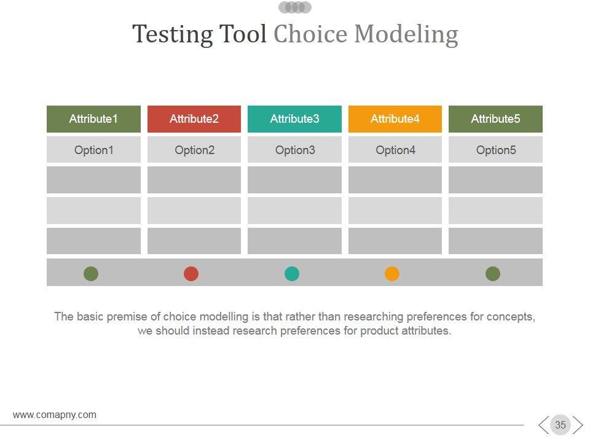Viewport: 590px width, 442px height.
Task: Click the overlapping circles logo at top
Action: tap(295, 7)
